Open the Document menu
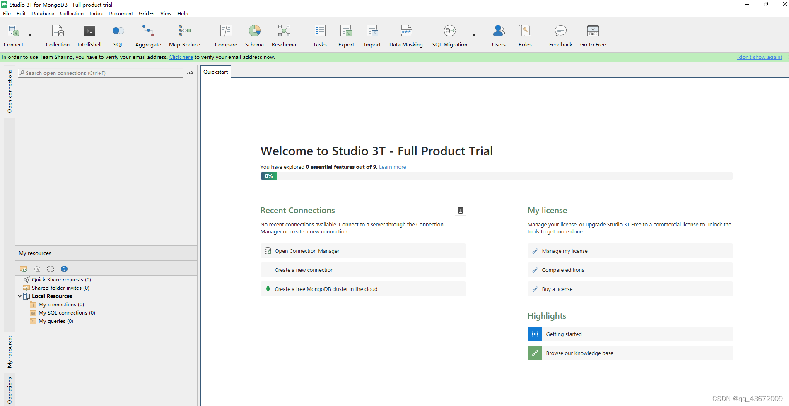The image size is (789, 406). point(121,14)
